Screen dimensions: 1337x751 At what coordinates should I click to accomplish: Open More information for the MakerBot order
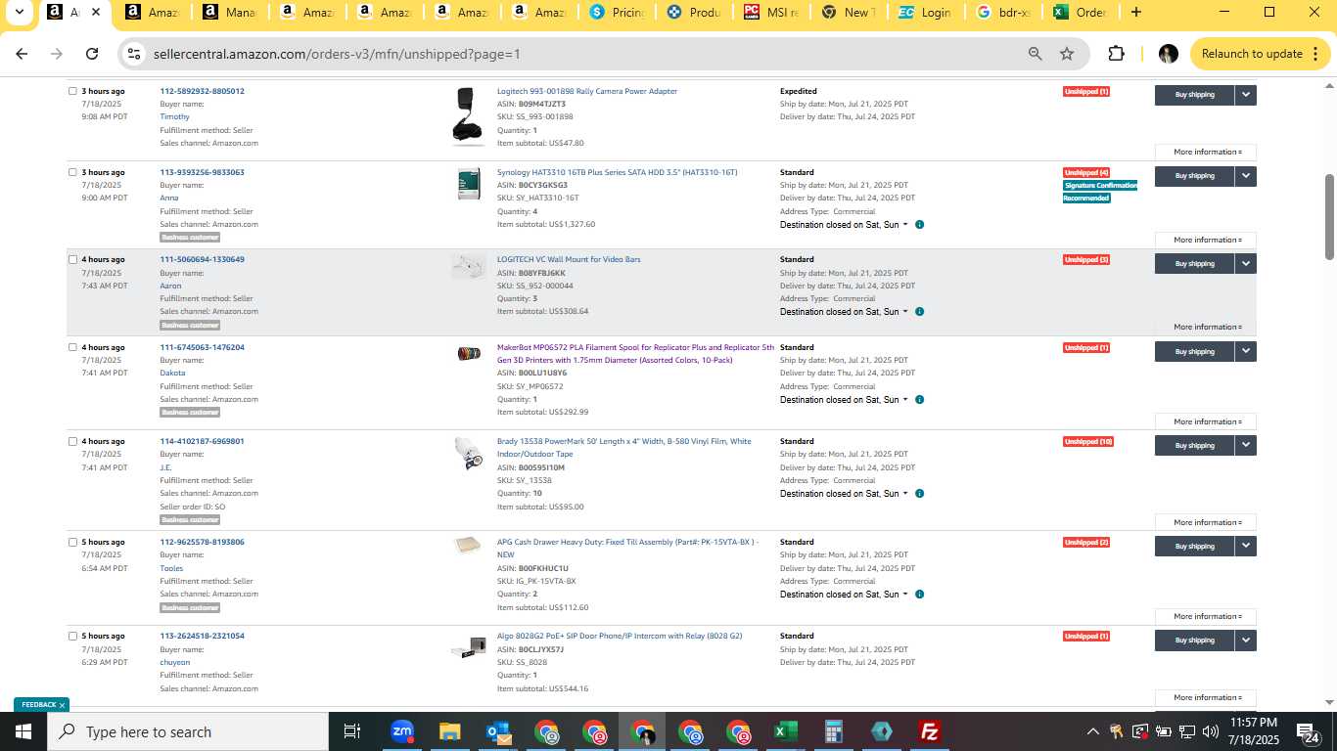[1206, 422]
